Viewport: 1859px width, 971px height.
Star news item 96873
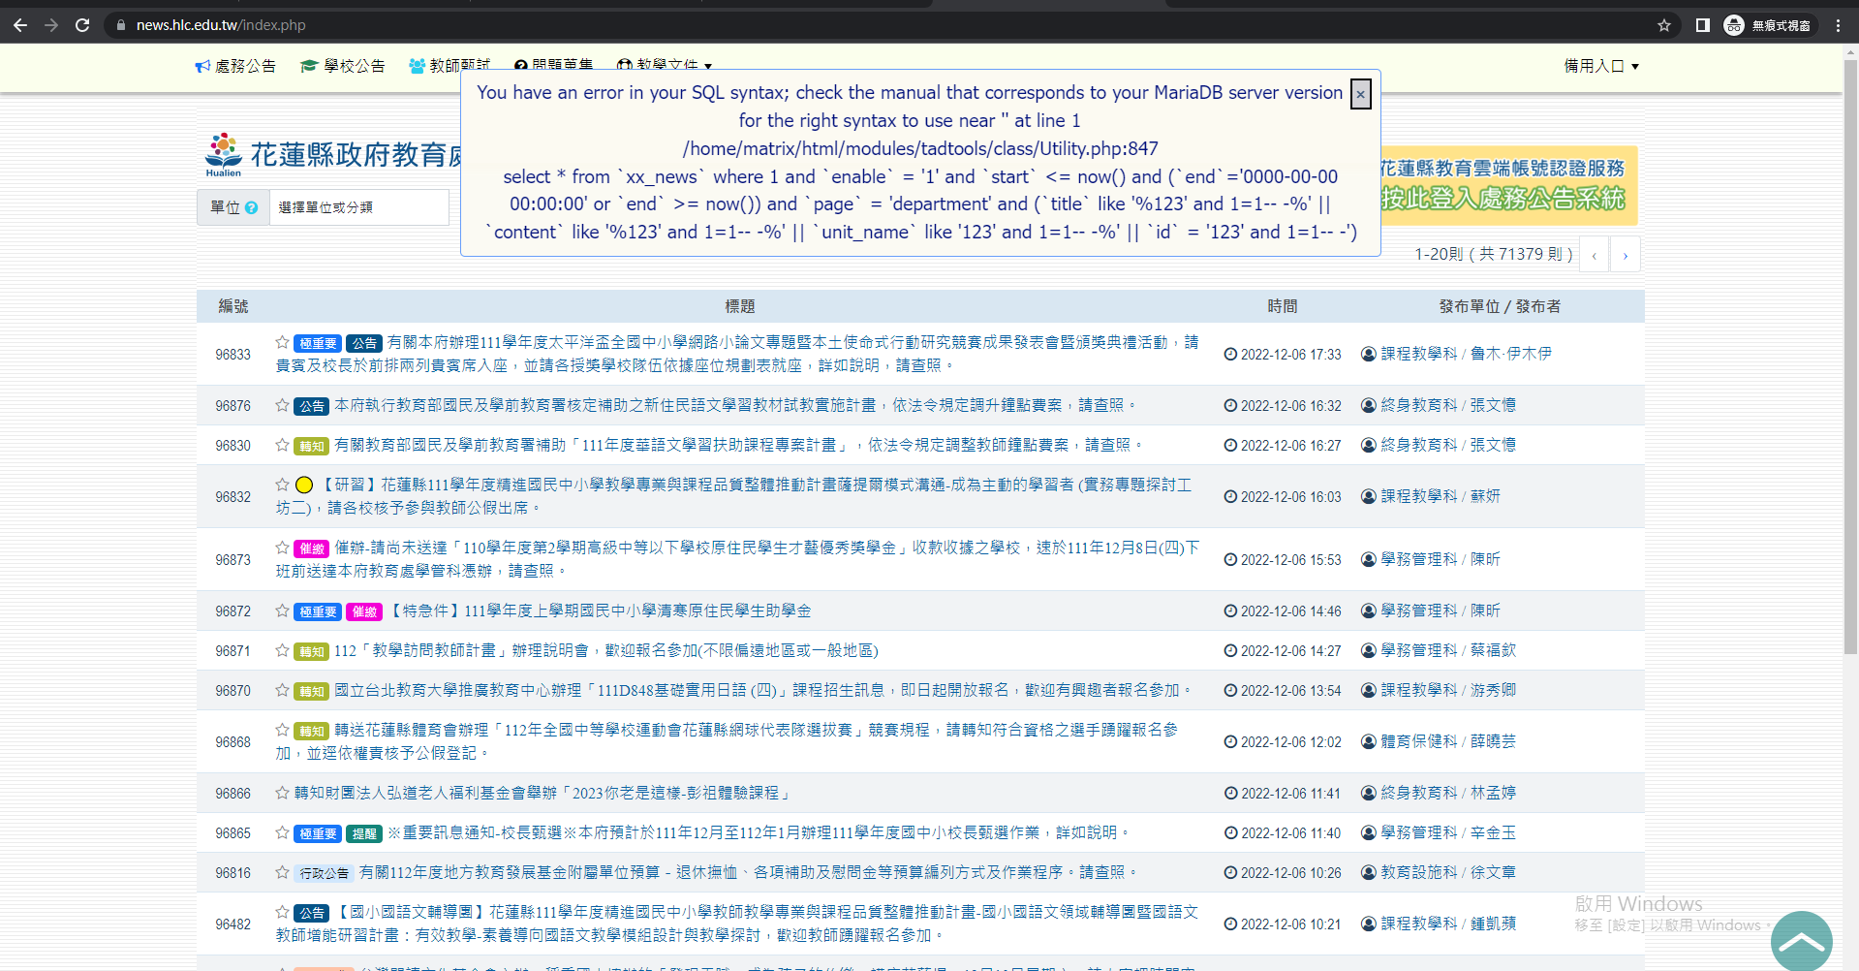282,548
